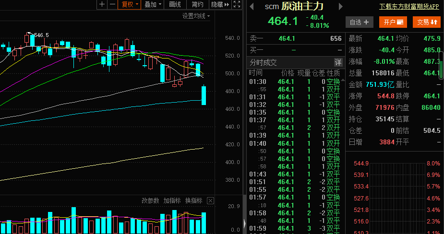Click the large 464.1 latest price

283,21
